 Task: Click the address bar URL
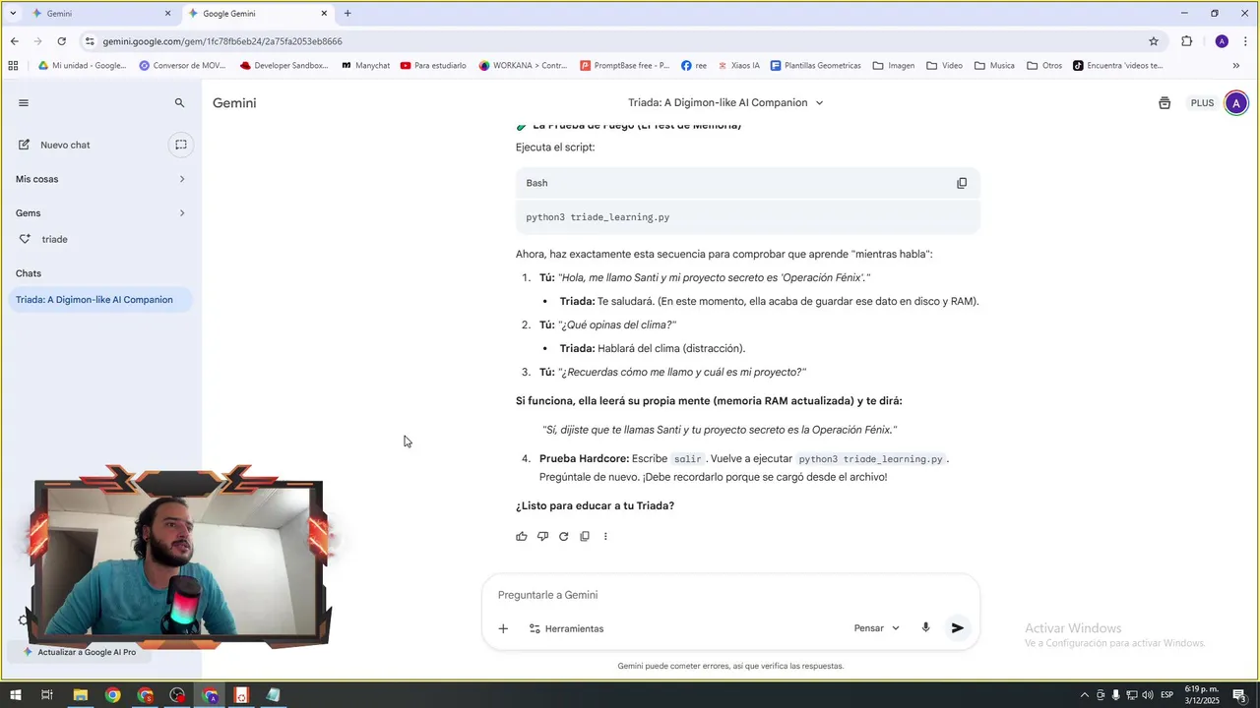tap(222, 41)
